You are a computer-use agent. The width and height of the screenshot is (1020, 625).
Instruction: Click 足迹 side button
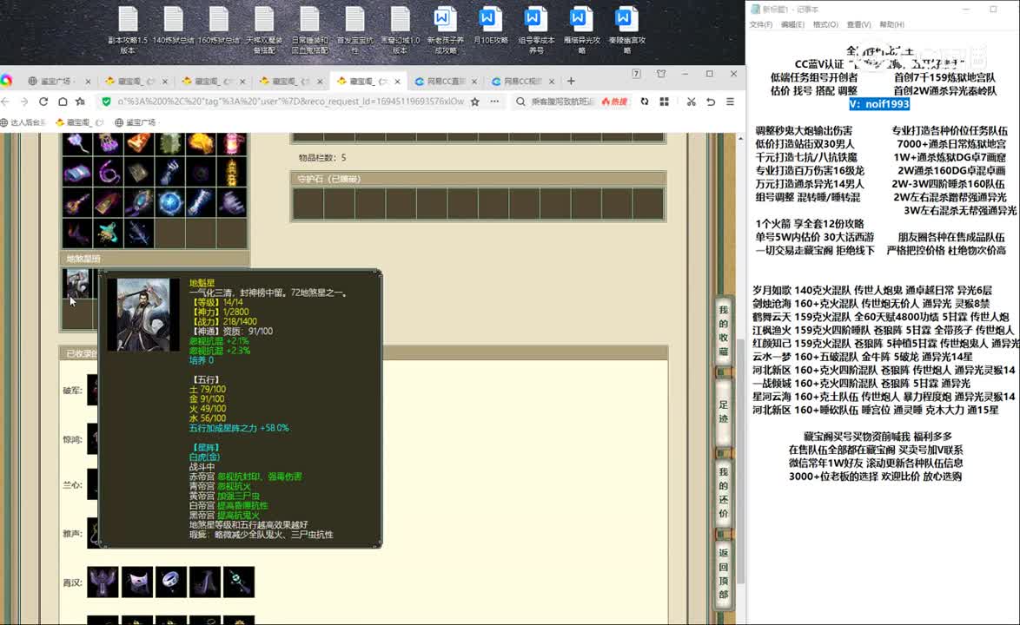[724, 411]
